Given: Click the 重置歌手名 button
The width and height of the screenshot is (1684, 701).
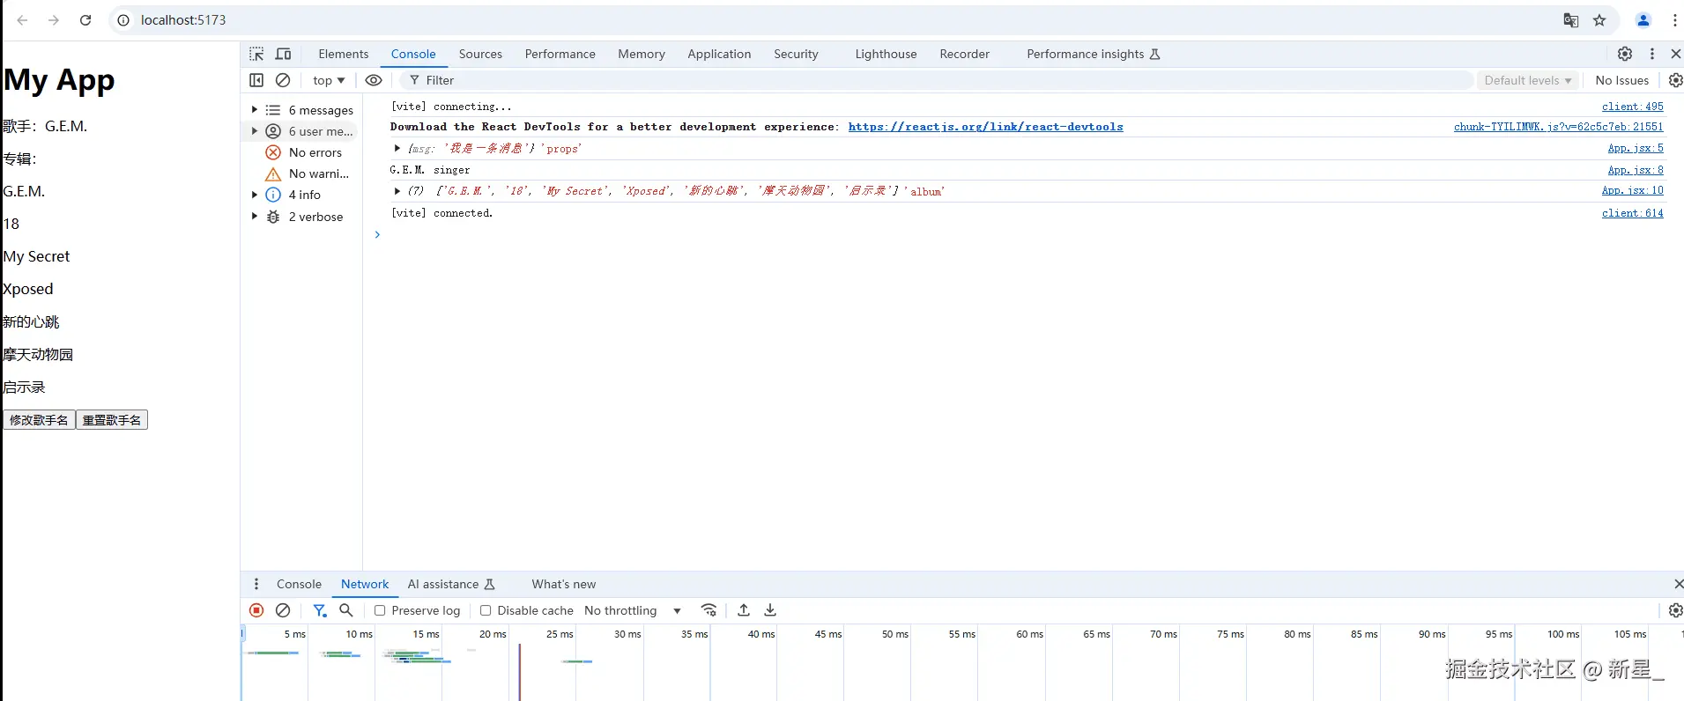Looking at the screenshot, I should (112, 420).
